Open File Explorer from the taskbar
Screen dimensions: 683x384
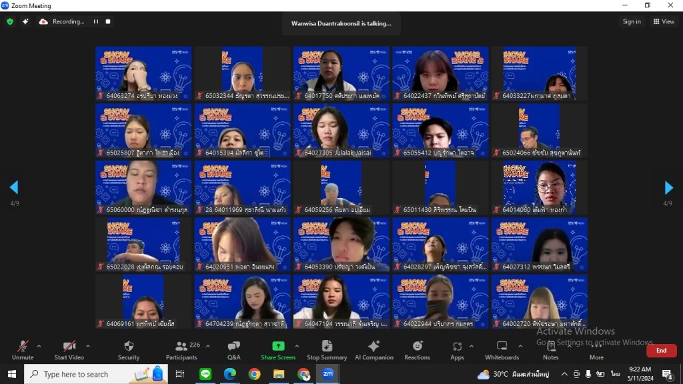[x=279, y=374]
